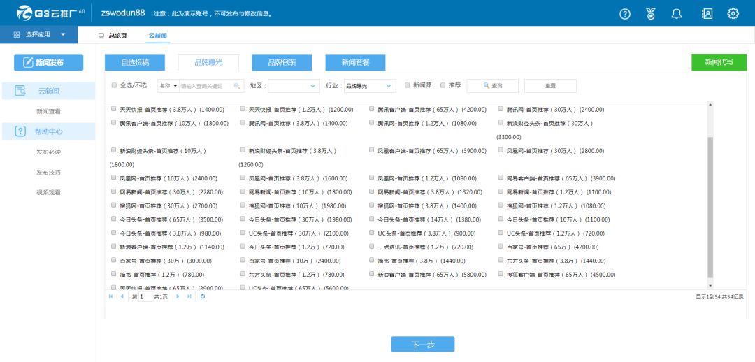Click the 下一步 next step button
The height and width of the screenshot is (362, 755).
[422, 344]
